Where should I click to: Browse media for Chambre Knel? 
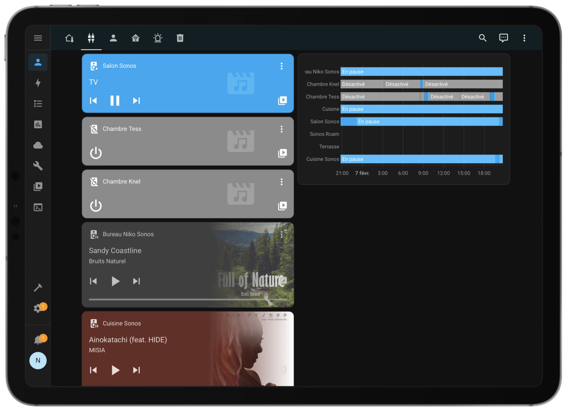(x=282, y=206)
